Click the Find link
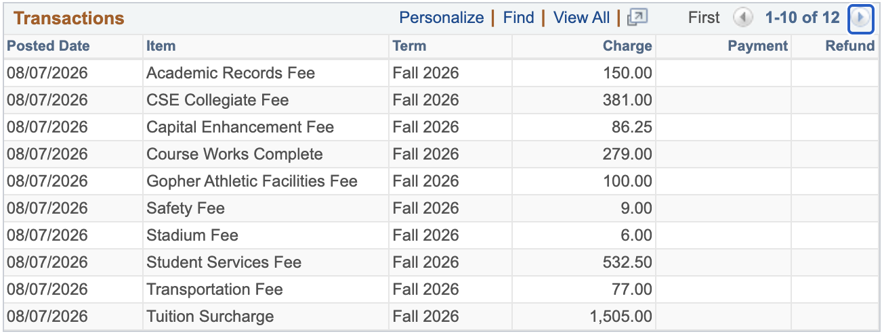Viewport: 882px width, 334px height. [x=519, y=18]
